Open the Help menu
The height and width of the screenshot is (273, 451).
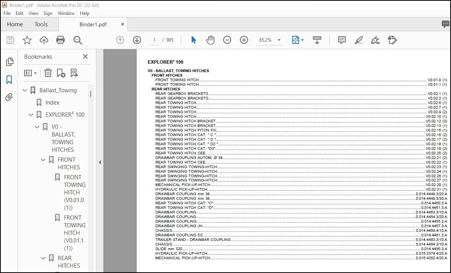coord(85,13)
